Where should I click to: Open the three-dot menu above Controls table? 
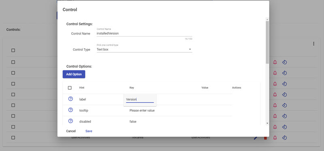[313, 43]
